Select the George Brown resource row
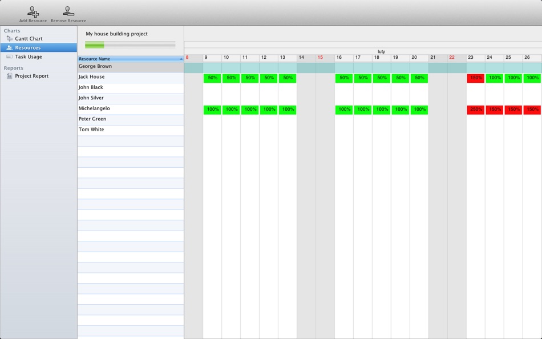Image resolution: width=542 pixels, height=339 pixels. 130,67
